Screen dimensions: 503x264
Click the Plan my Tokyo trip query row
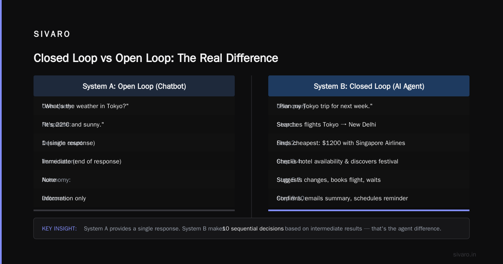point(369,106)
